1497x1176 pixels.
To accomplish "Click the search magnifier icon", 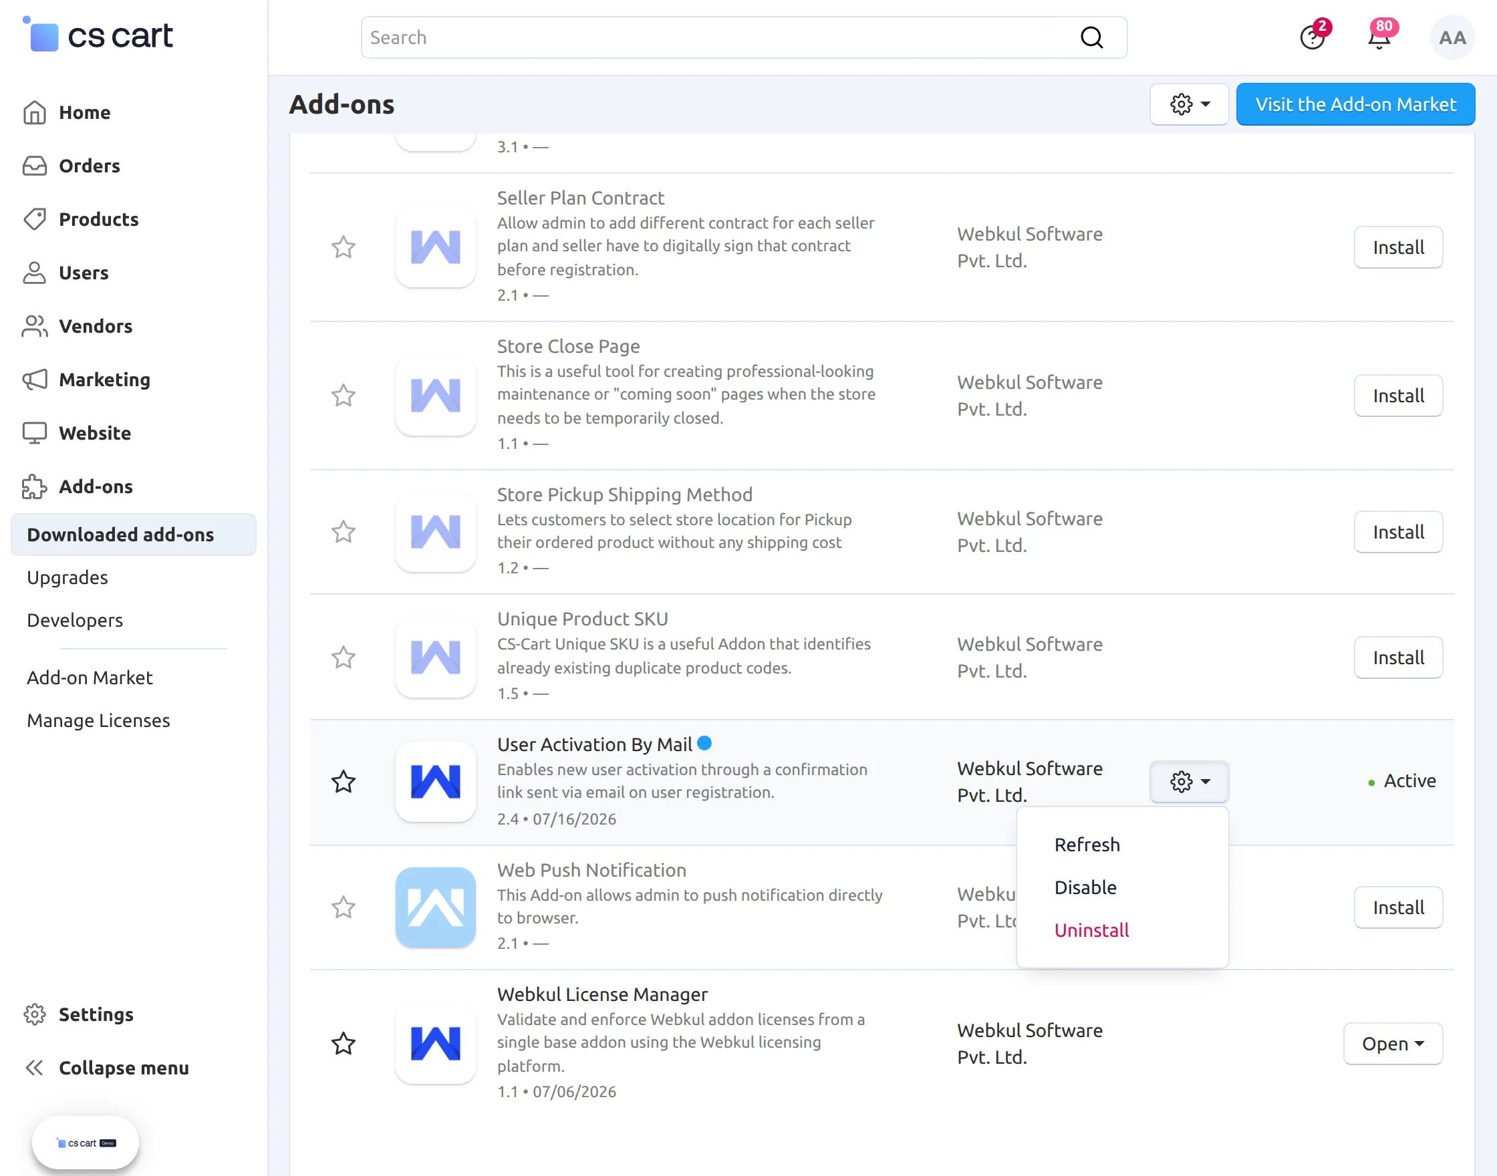I will tap(1091, 37).
